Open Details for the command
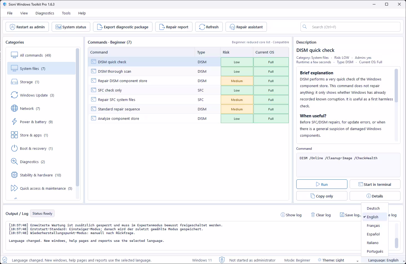Screen dimensions: 406x264 tap(375, 196)
